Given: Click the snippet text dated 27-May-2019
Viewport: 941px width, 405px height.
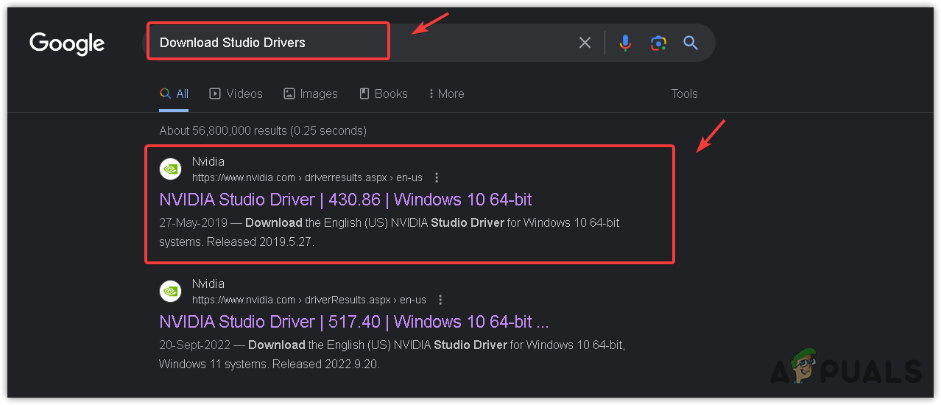Looking at the screenshot, I should (x=389, y=231).
